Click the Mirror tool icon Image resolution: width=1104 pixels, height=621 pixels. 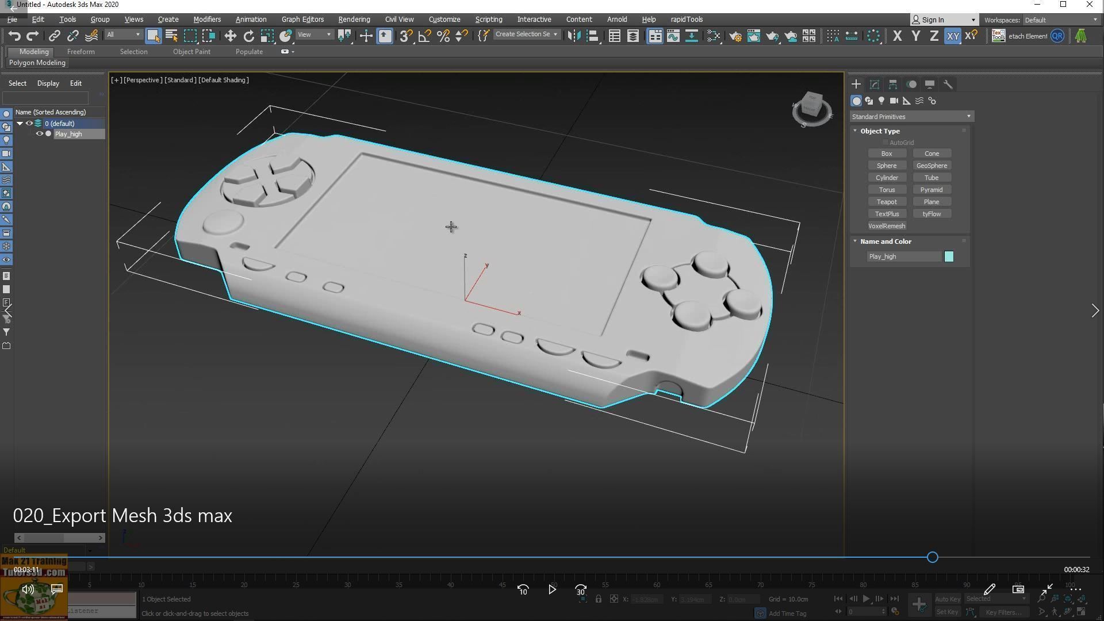[573, 36]
